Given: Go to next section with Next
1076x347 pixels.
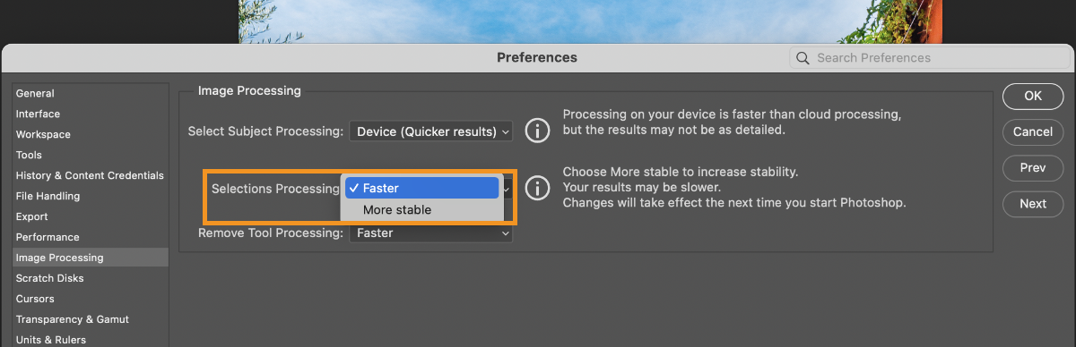Looking at the screenshot, I should (x=1033, y=203).
